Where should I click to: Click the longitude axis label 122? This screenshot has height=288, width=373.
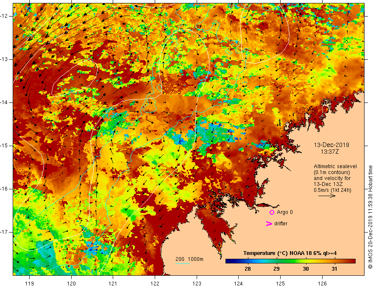pyautogui.click(x=155, y=283)
